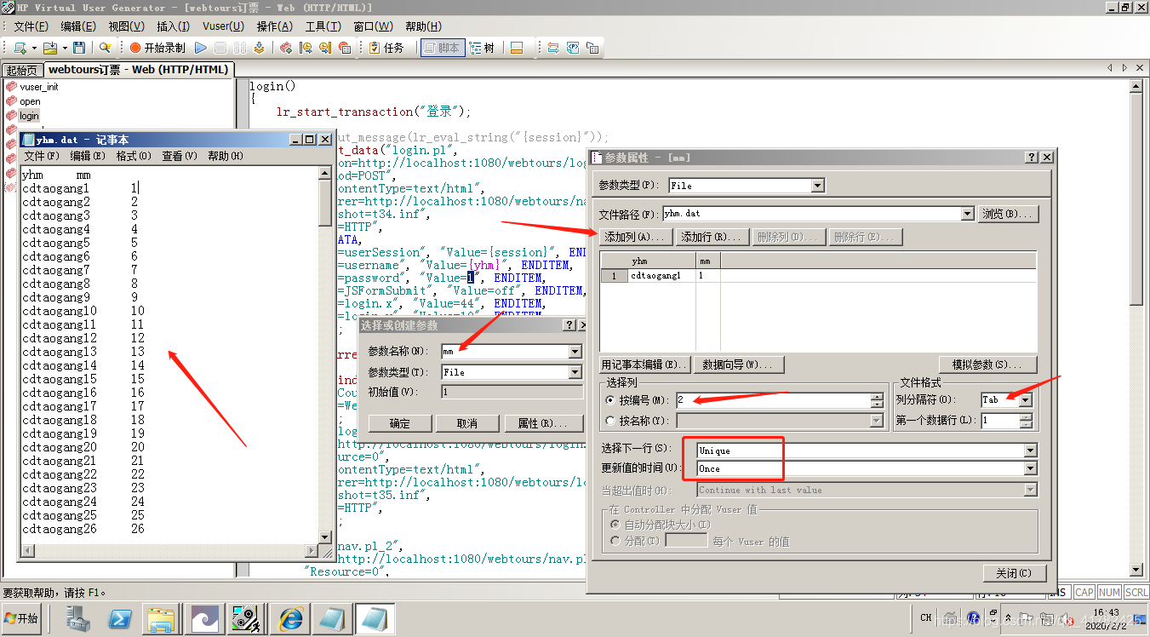
Task: Switch to Tree view (树) button
Action: (483, 48)
